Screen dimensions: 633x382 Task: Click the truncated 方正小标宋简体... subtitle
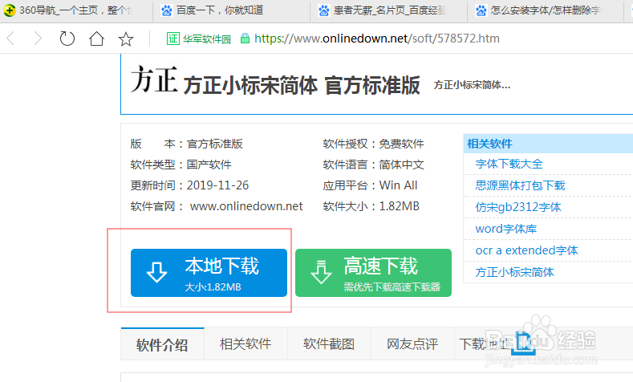[472, 85]
